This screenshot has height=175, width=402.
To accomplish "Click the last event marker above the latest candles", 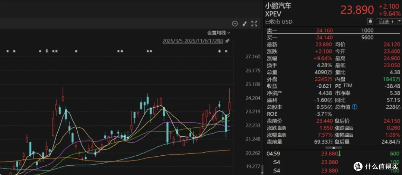I will click(x=226, y=51).
